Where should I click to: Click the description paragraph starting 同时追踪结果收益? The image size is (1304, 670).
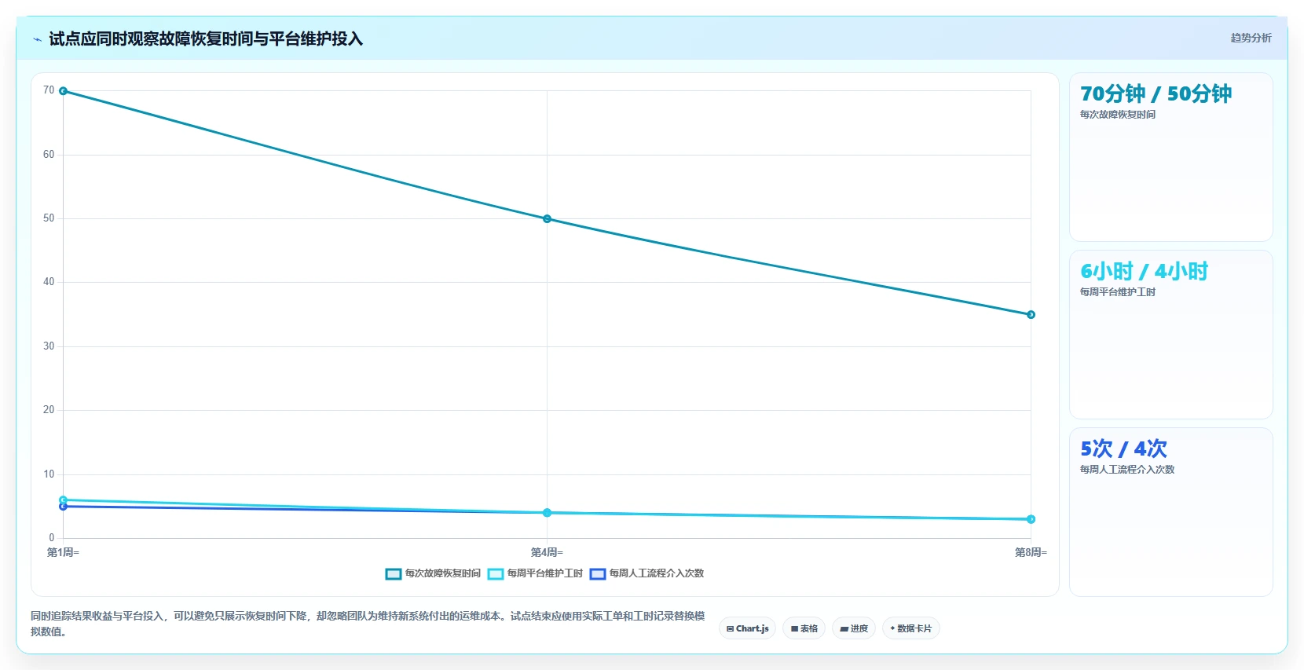tap(368, 624)
